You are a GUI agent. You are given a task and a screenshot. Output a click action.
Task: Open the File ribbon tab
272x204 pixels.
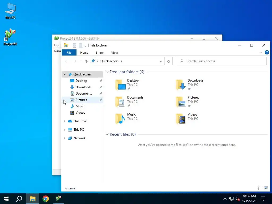(69, 53)
